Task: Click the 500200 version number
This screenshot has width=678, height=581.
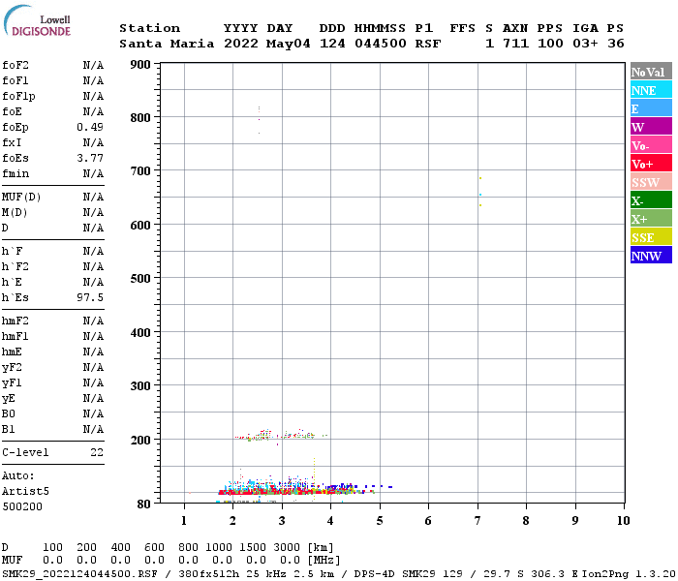Action: point(22,506)
